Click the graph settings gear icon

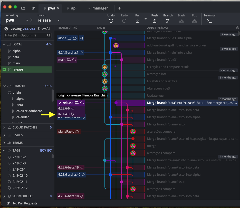coord(237,28)
